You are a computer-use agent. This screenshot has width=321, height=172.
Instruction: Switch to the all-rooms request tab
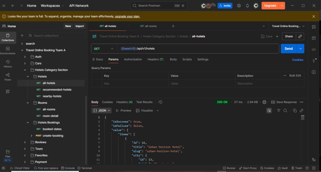(148, 26)
